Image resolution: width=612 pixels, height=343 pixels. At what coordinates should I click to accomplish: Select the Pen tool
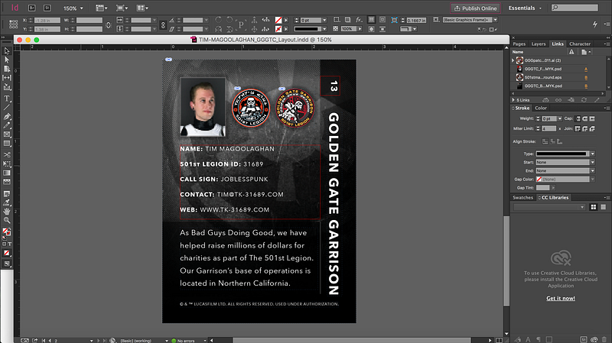7,117
